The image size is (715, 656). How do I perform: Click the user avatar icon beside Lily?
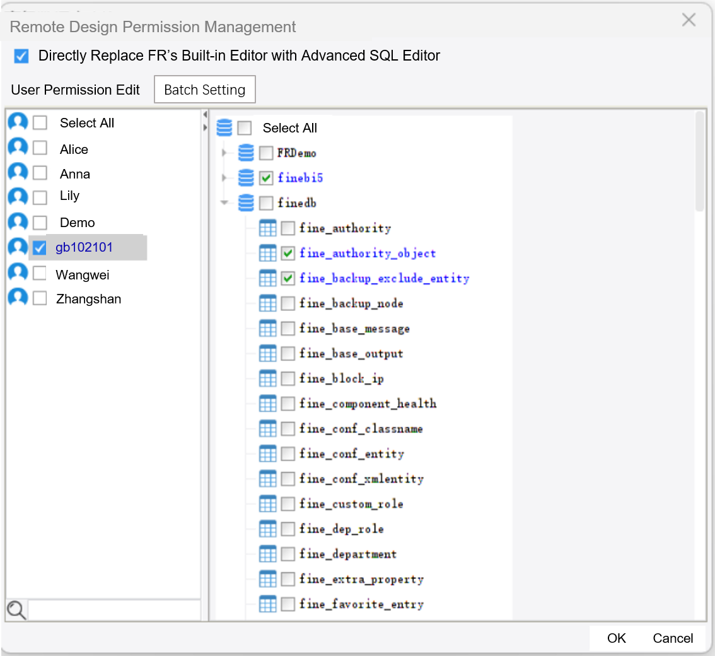coord(18,197)
